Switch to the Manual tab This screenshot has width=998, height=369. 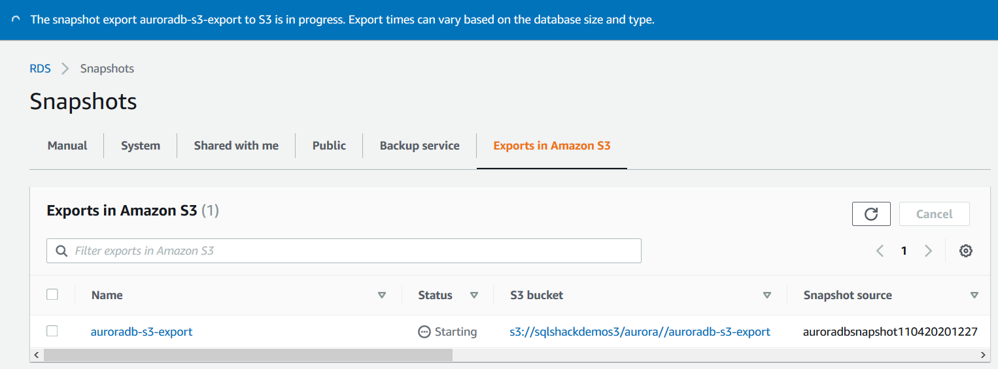[x=67, y=146]
